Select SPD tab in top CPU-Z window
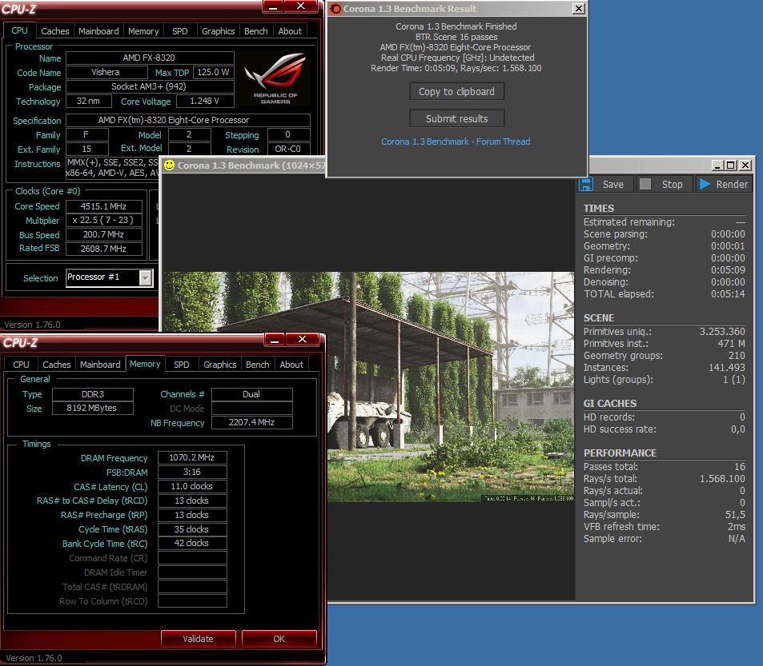The image size is (763, 666). point(179,31)
